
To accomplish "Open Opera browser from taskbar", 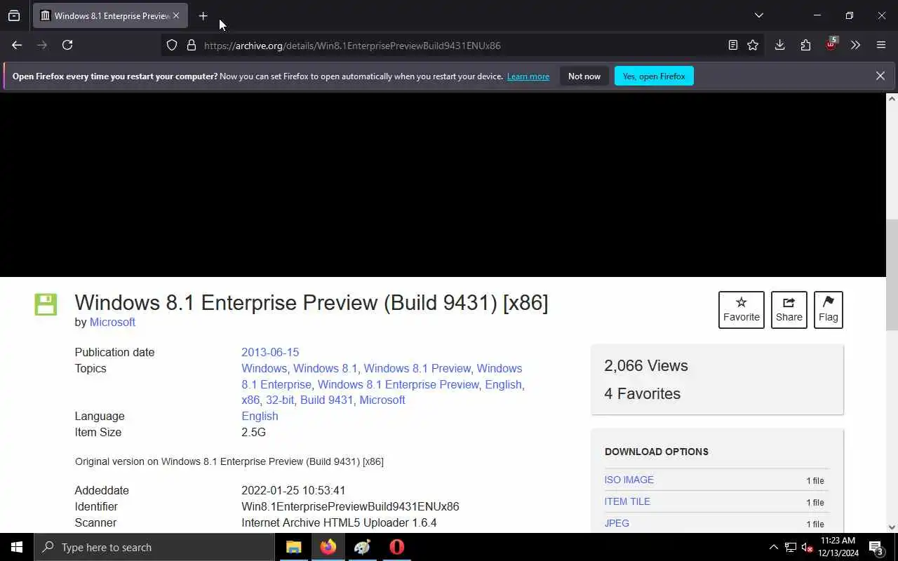I will click(x=397, y=547).
